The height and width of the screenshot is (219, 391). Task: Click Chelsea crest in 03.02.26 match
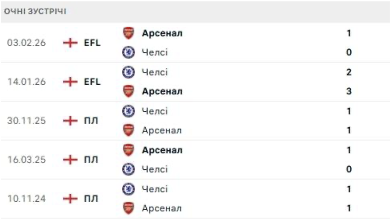click(128, 52)
